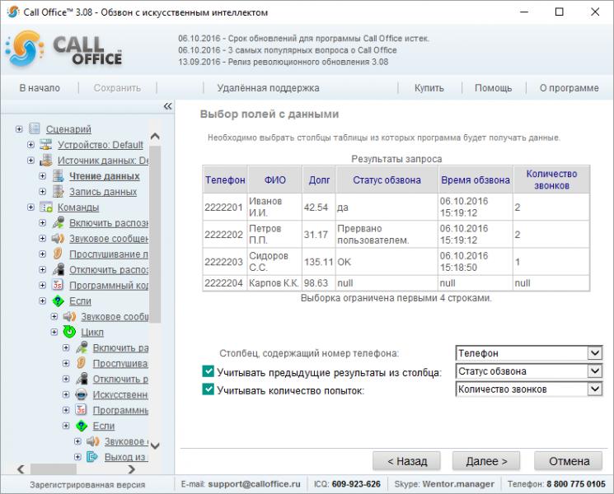Click Купить menu item
The width and height of the screenshot is (614, 494).
429,88
